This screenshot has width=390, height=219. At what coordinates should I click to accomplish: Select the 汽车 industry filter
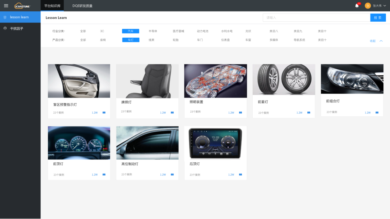131,31
